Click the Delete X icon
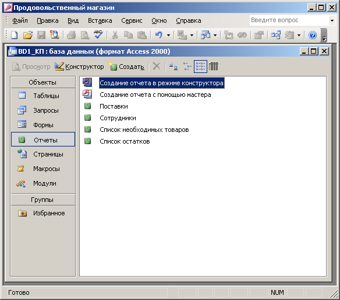This screenshot has width=340, height=300. click(x=157, y=66)
